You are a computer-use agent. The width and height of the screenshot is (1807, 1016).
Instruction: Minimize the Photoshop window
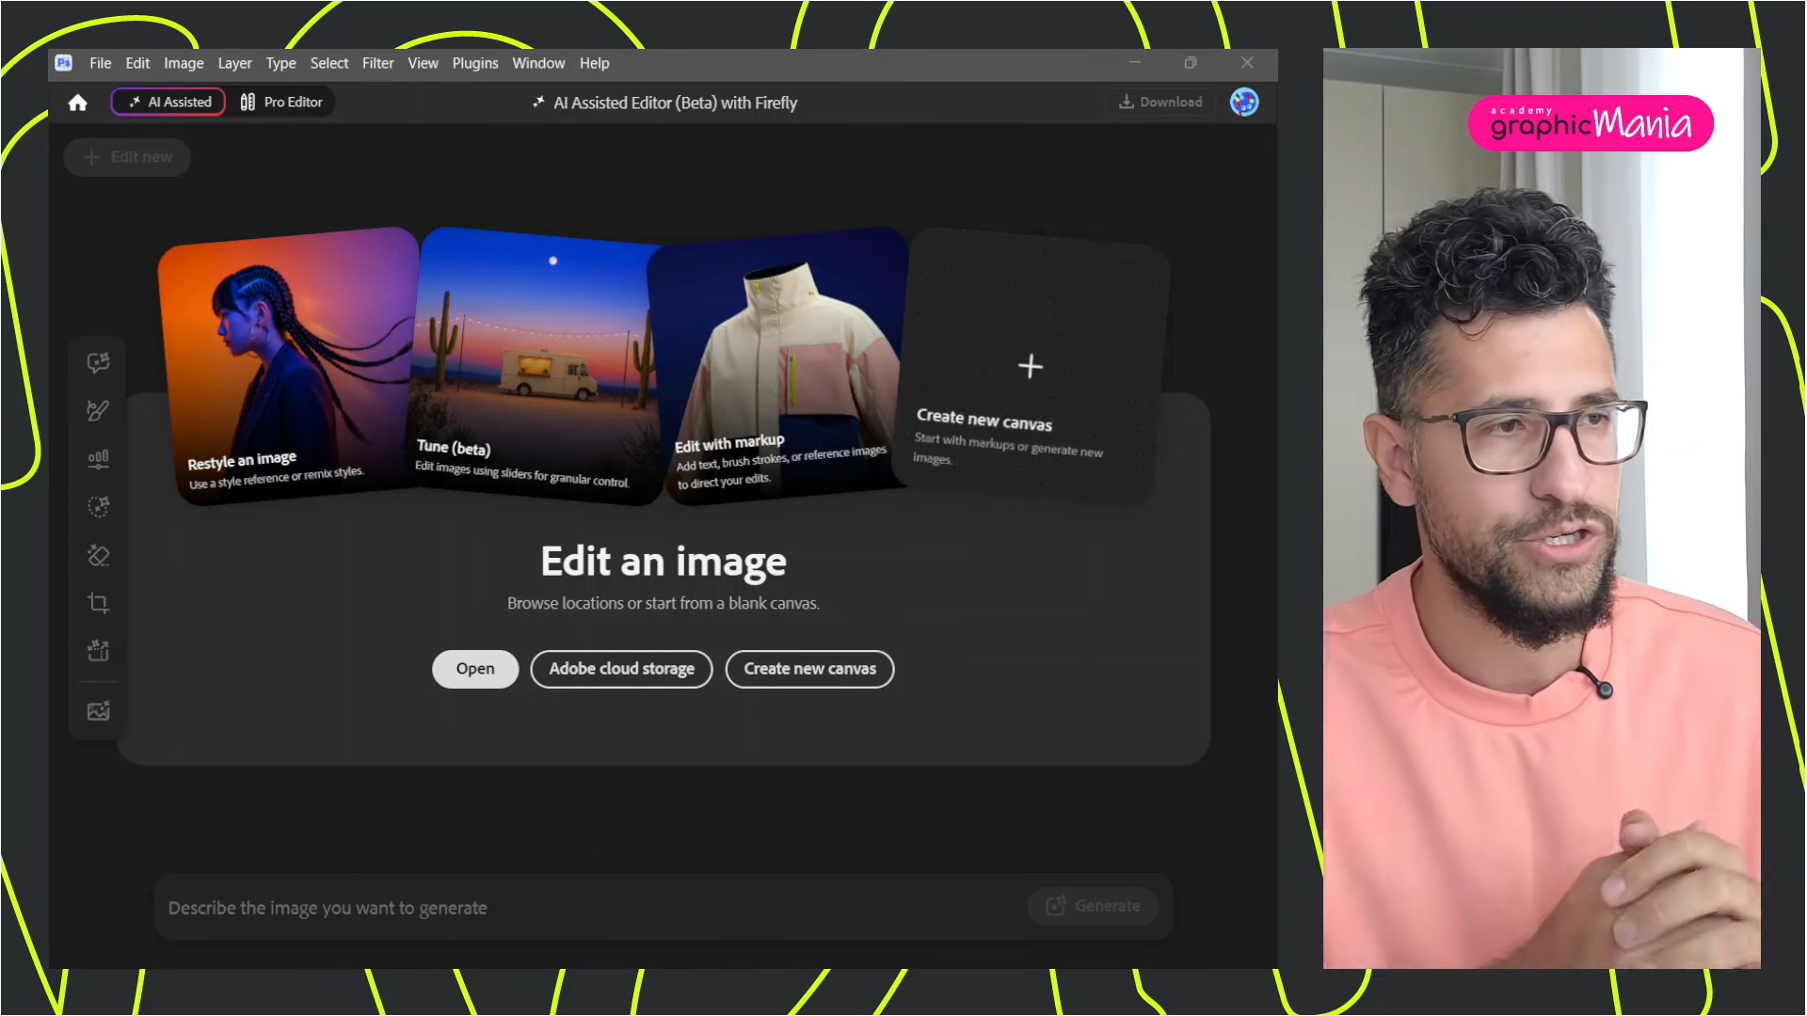coord(1135,63)
